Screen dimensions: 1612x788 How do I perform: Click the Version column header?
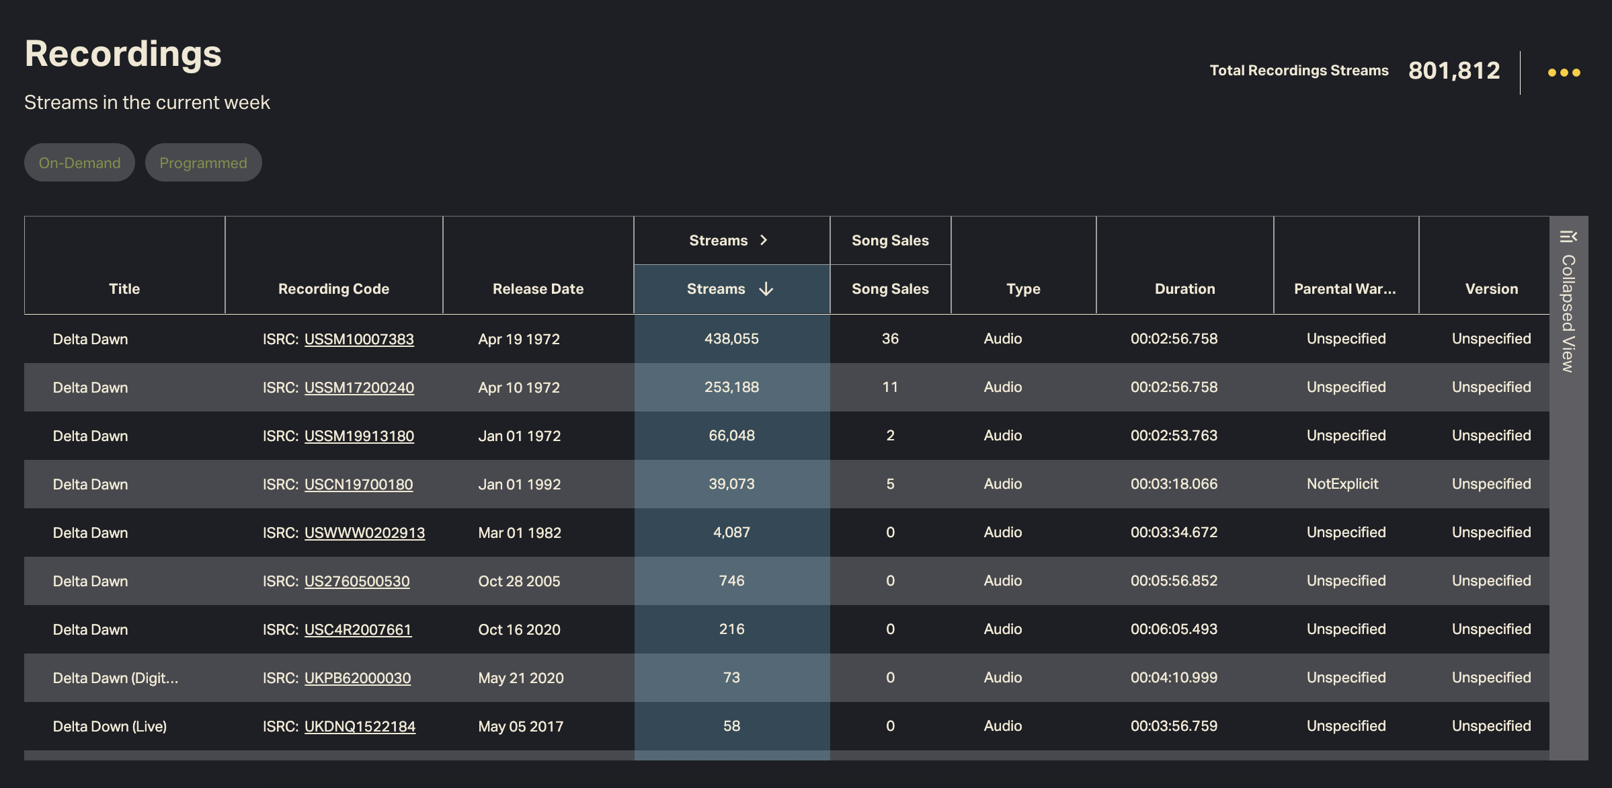(1491, 288)
